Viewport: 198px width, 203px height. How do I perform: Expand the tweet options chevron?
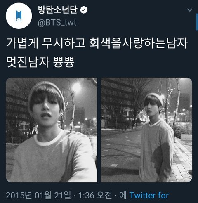coord(190,10)
